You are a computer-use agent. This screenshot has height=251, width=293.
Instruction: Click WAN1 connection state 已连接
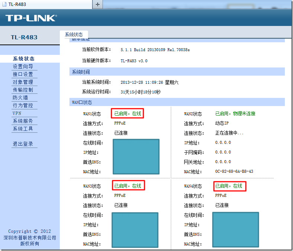coord(121,133)
